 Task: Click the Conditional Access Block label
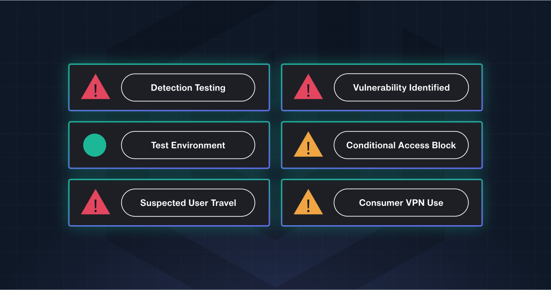pyautogui.click(x=401, y=145)
